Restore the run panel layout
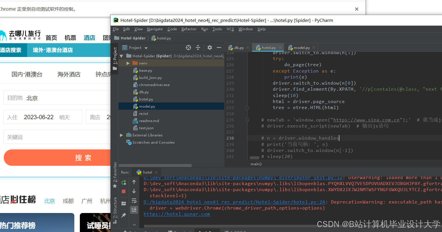This screenshot has width=442, height=232. [124, 204]
